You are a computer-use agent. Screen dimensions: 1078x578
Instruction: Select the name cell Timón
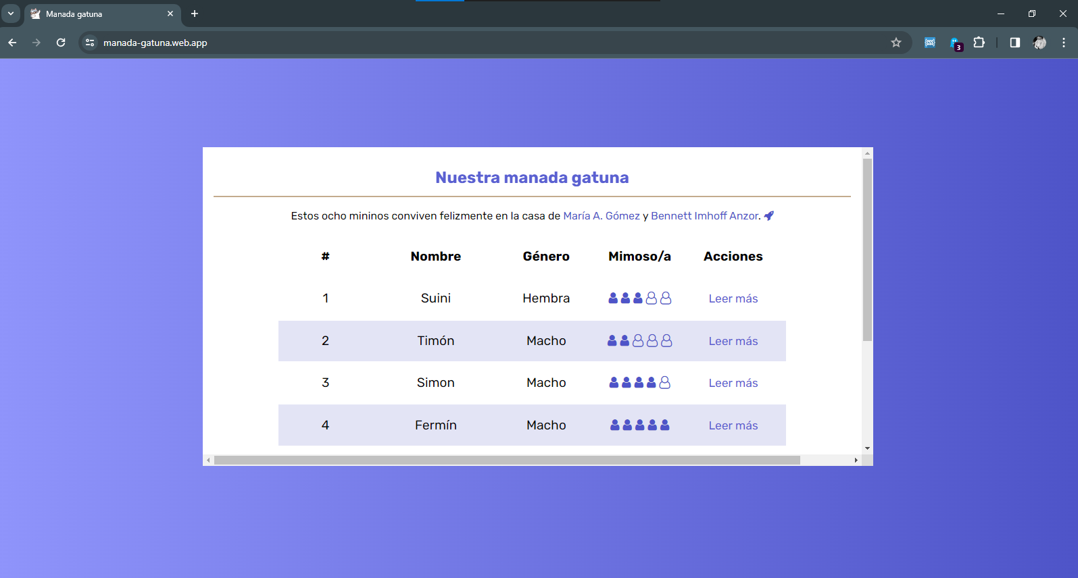click(x=436, y=340)
